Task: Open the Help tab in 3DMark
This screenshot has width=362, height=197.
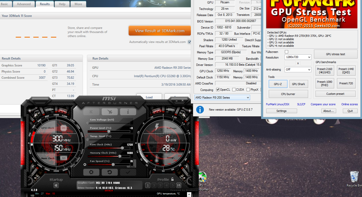Action: (62, 4)
